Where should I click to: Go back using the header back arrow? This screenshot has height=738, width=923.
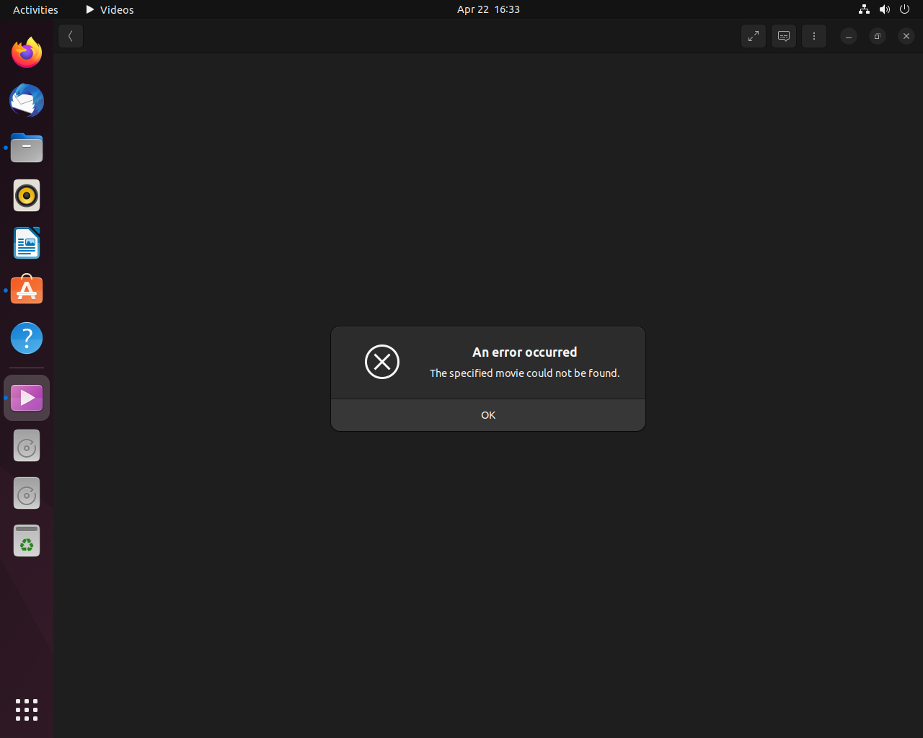click(71, 36)
